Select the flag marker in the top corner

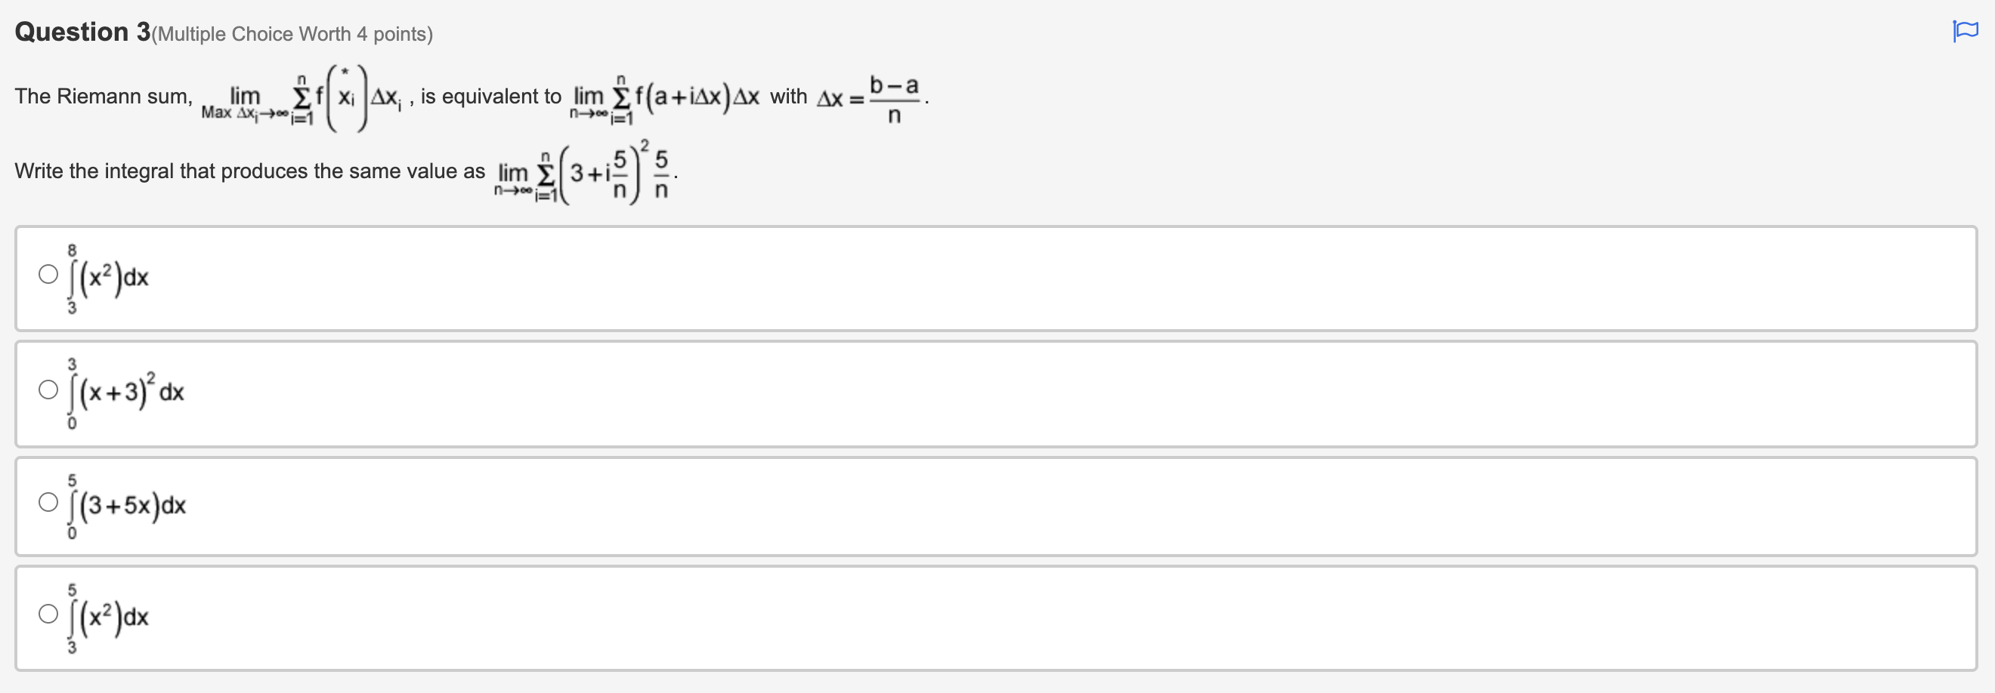click(1966, 31)
